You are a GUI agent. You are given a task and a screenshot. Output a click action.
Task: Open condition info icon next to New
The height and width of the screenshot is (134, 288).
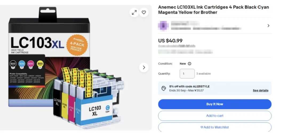pyautogui.click(x=189, y=64)
